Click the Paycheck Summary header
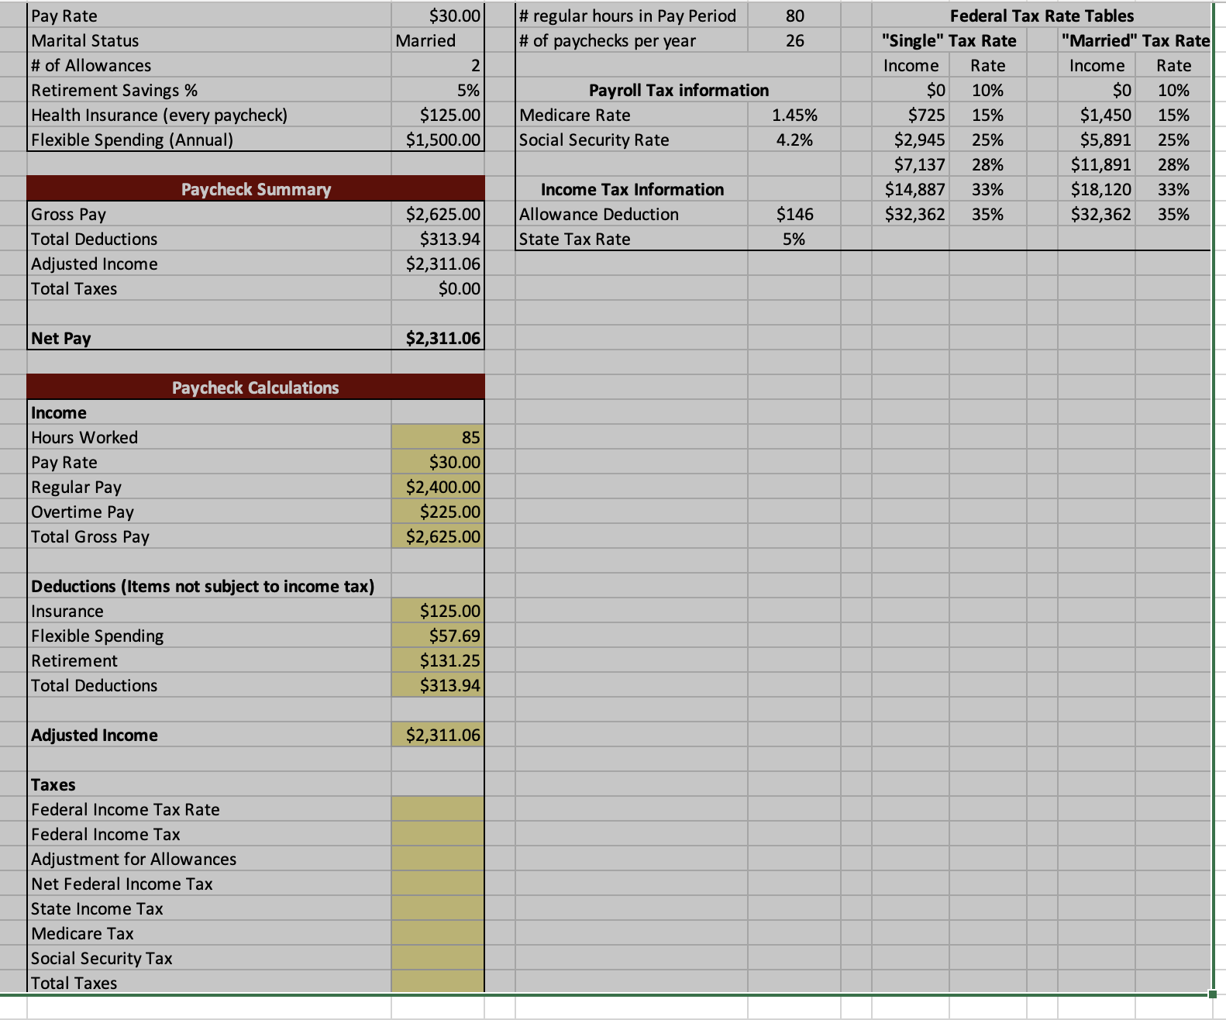 tap(256, 189)
